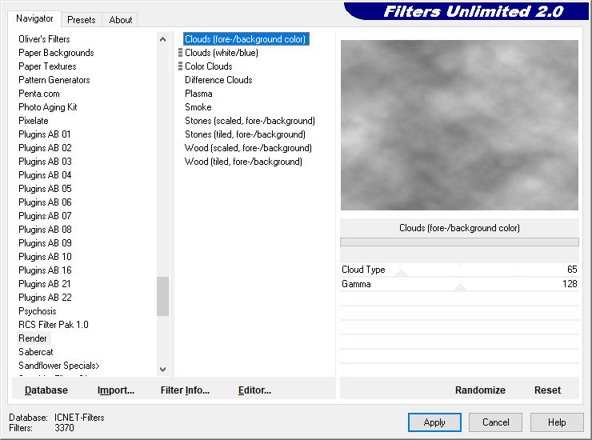Select the Difference Clouds filter
The image size is (592, 440).
coord(218,80)
